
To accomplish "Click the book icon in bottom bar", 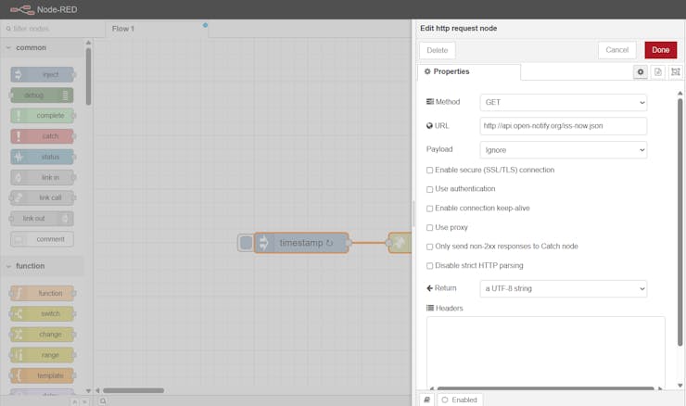I will tap(427, 400).
